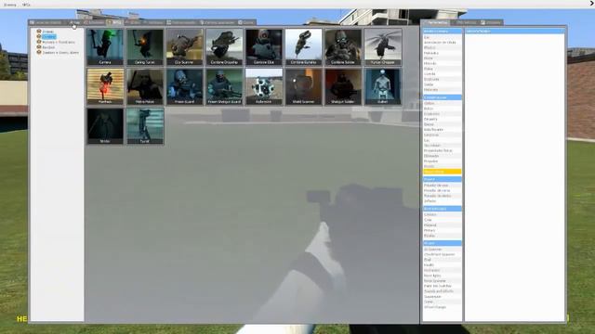This screenshot has height=334, width=595.
Task: Choose the Polia tool in list
Action: (x=443, y=69)
